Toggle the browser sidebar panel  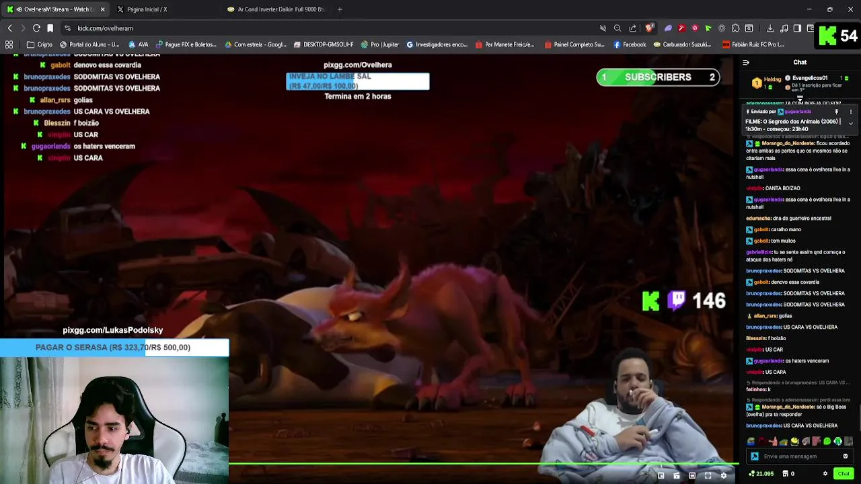click(x=797, y=28)
